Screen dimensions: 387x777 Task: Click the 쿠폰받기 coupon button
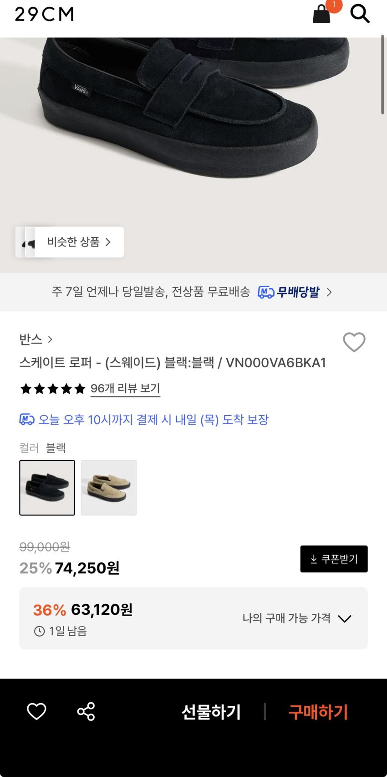pos(334,559)
